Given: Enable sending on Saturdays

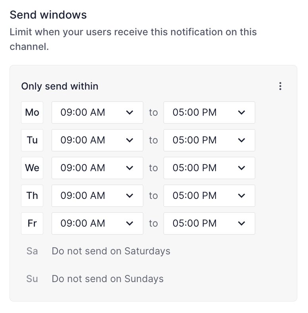Looking at the screenshot, I should 32,251.
